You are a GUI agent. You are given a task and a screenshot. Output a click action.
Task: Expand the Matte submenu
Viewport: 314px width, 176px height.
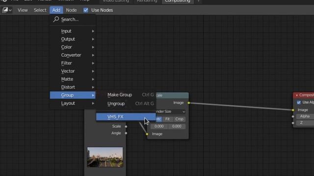[x=73, y=79]
